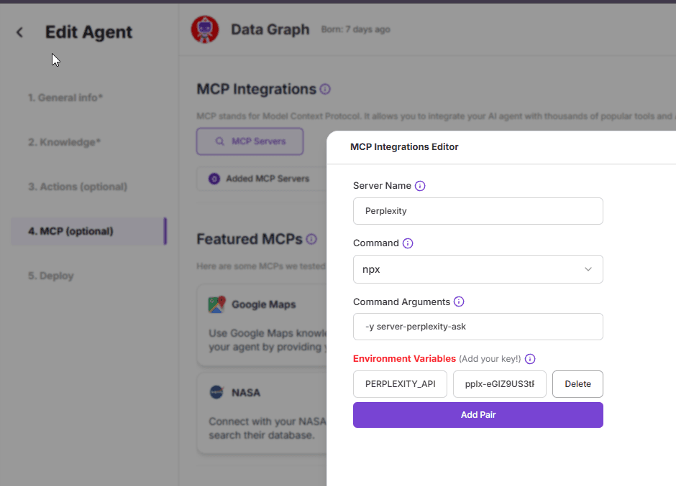The width and height of the screenshot is (676, 486).
Task: Open the Featured MCPs info icon
Action: [x=311, y=239]
